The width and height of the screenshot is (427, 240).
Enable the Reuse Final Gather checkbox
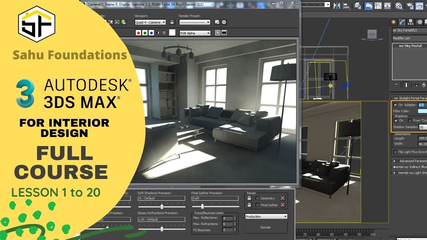pos(258,205)
